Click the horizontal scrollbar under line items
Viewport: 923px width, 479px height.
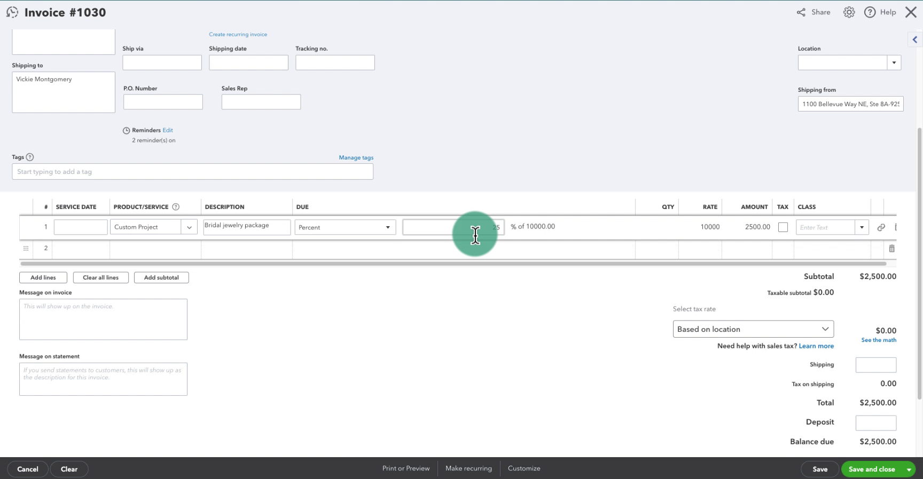pyautogui.click(x=453, y=264)
